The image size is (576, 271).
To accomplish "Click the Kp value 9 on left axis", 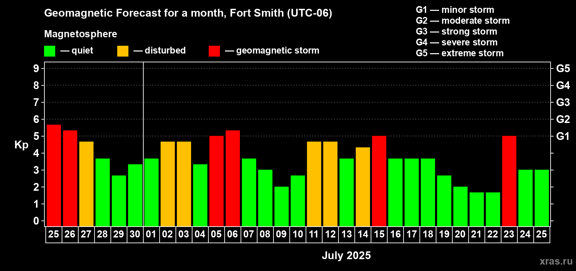I will pyautogui.click(x=36, y=68).
